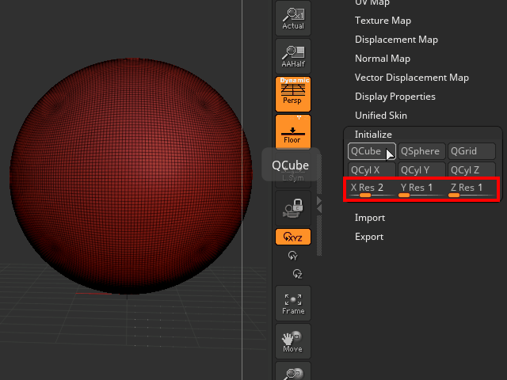This screenshot has height=380, width=507.
Task: Collapse the Initialize section
Action: [x=373, y=135]
